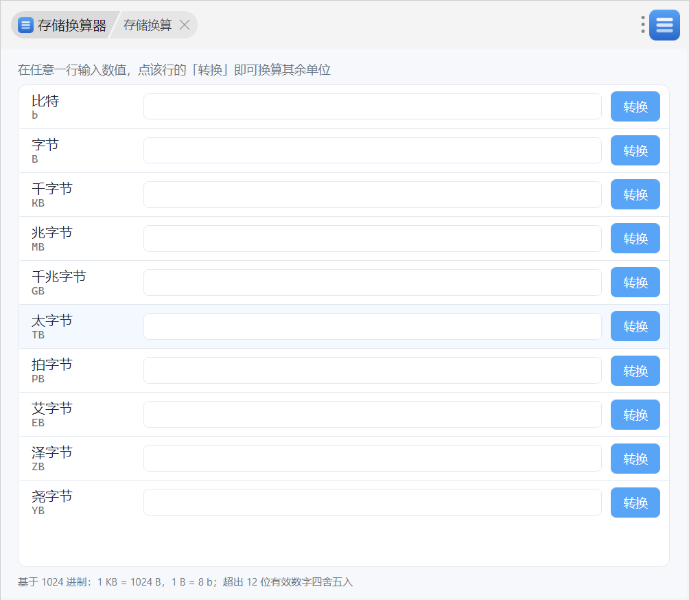Click 转换 button in the 兆字节 MB row

coord(635,238)
